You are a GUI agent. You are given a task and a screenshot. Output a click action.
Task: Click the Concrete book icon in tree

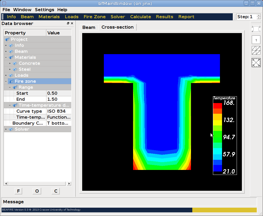[15, 63]
